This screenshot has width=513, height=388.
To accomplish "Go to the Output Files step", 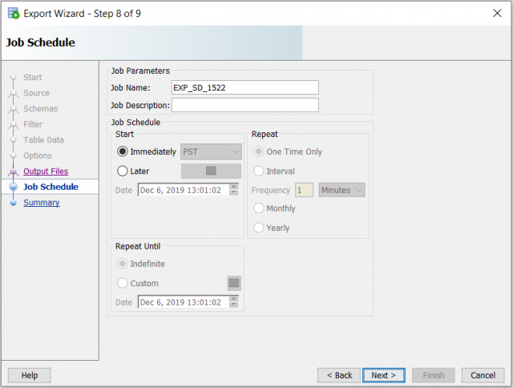I will coord(46,172).
